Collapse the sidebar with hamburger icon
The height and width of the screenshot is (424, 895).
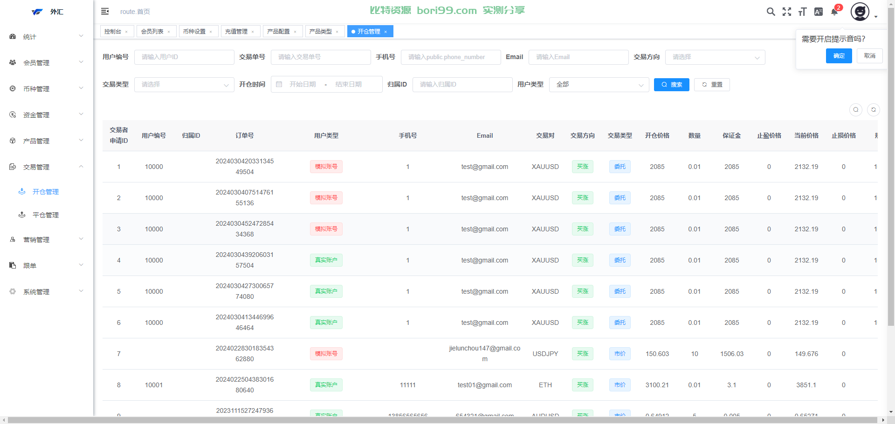pyautogui.click(x=105, y=11)
